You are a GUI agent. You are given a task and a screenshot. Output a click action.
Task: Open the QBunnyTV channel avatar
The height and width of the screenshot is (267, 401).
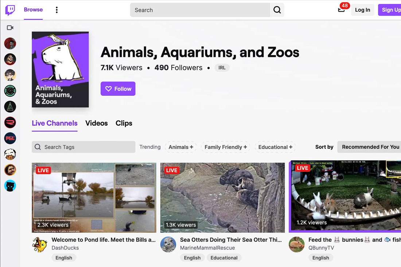(x=296, y=244)
